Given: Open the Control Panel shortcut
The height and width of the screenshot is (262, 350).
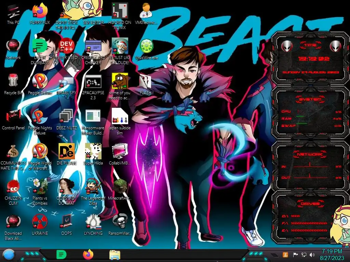Looking at the screenshot, I should [13, 119].
